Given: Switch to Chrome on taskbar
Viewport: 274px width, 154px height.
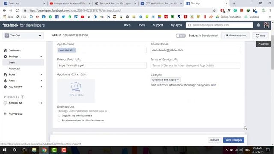Looking at the screenshot, I should click(x=44, y=150).
